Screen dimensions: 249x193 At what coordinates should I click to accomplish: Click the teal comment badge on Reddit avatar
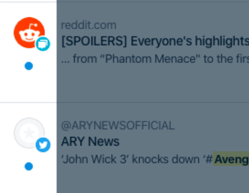(43, 44)
